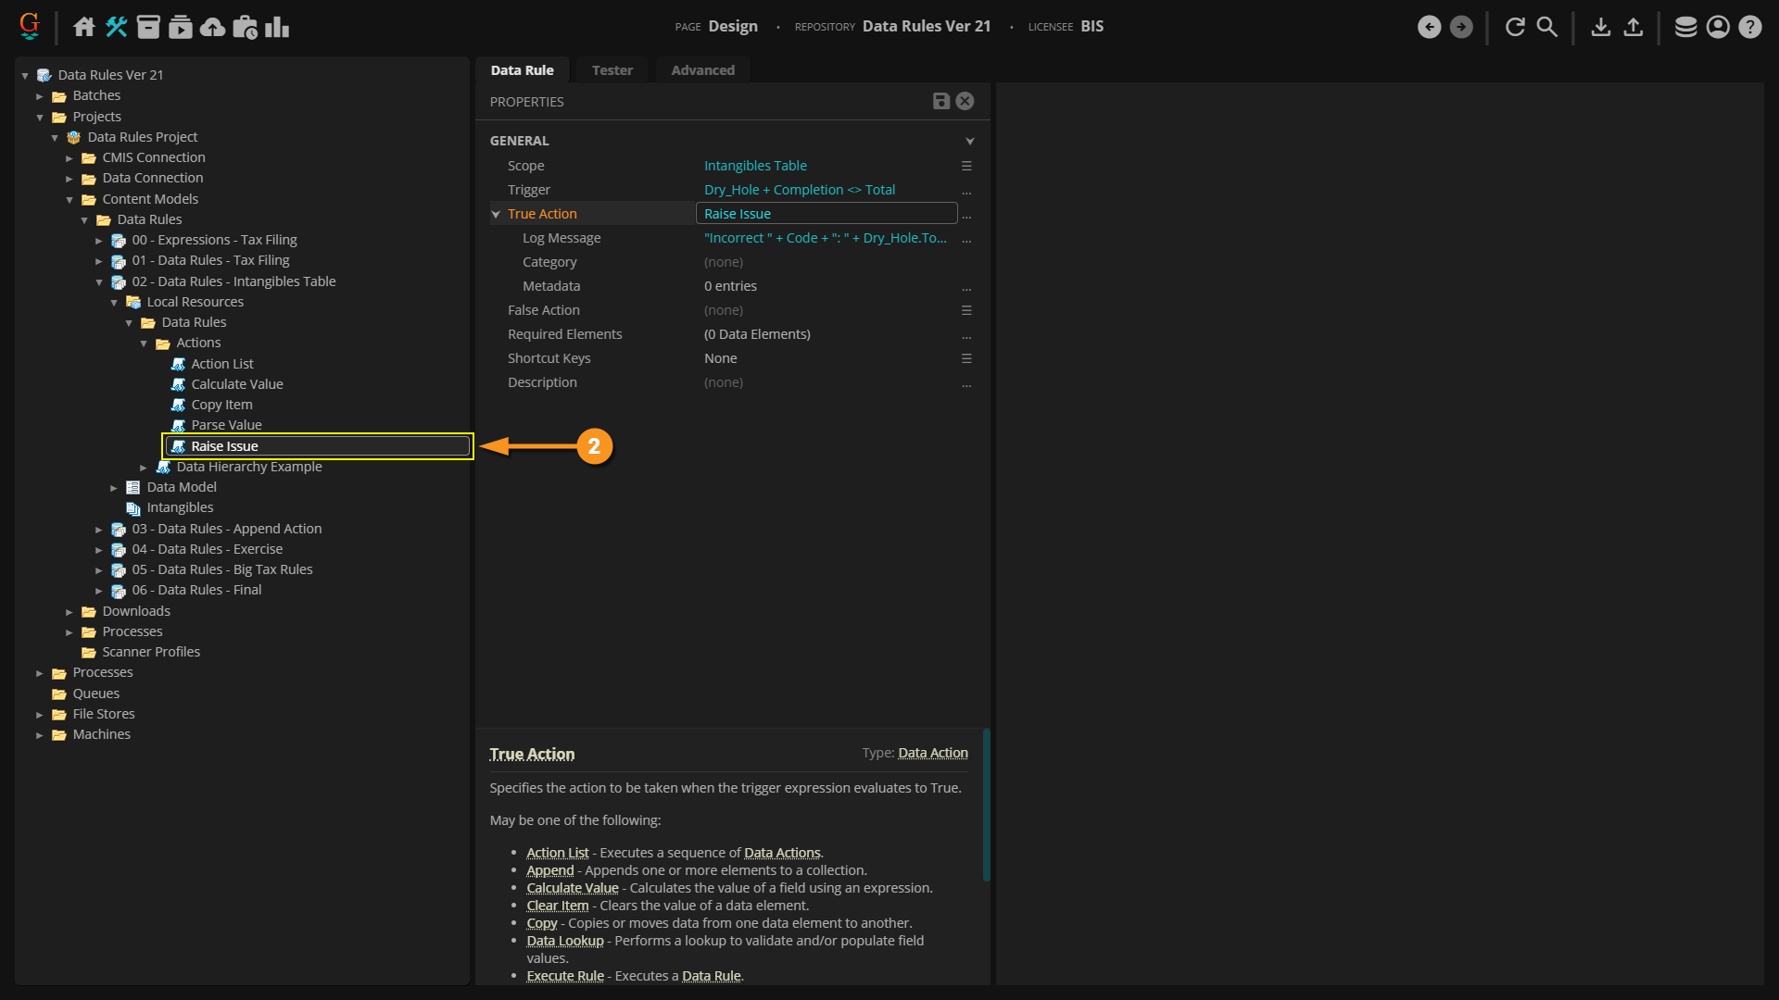Switch to the Tester tab
1779x1000 pixels.
click(612, 70)
